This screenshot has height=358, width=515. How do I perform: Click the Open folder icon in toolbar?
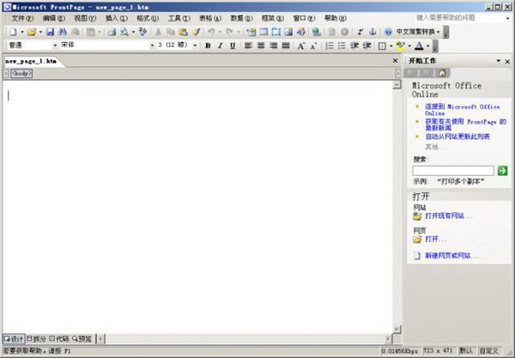[32, 32]
